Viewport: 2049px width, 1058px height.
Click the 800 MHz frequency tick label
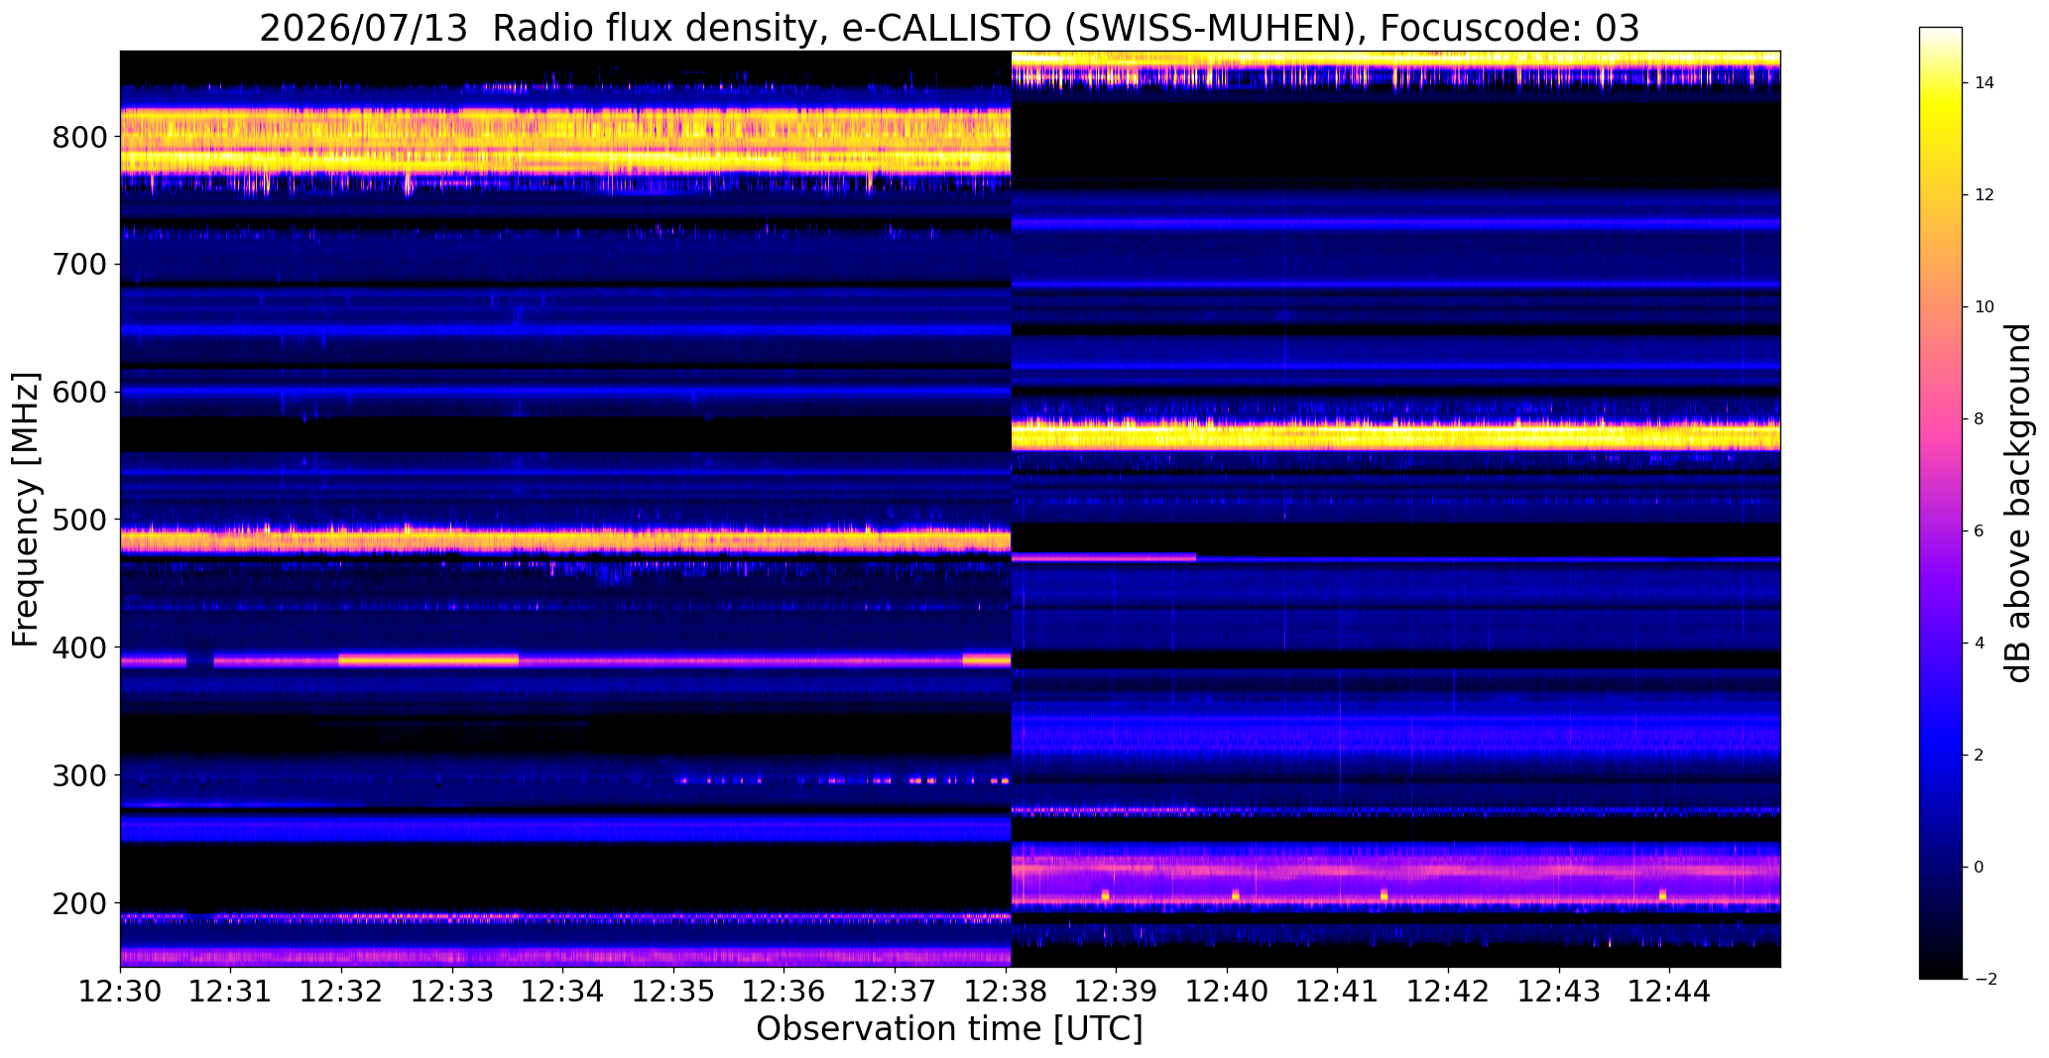pyautogui.click(x=79, y=137)
